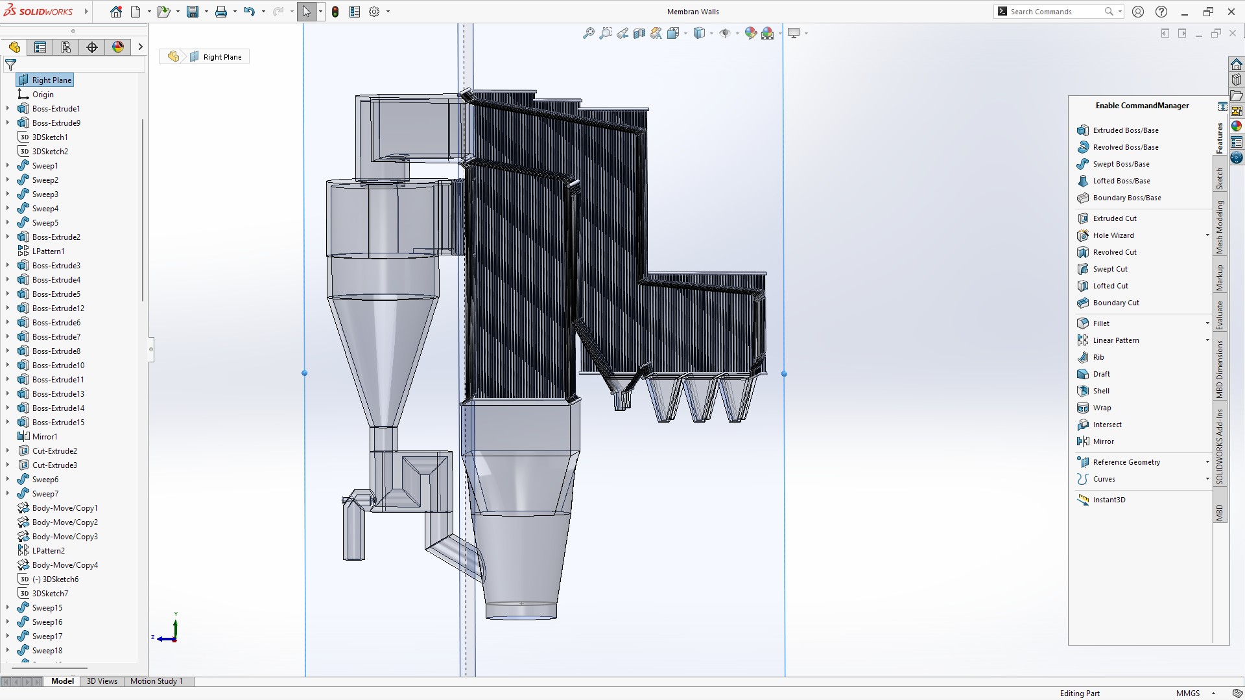Open the Section View tool
The width and height of the screenshot is (1245, 700).
click(640, 33)
